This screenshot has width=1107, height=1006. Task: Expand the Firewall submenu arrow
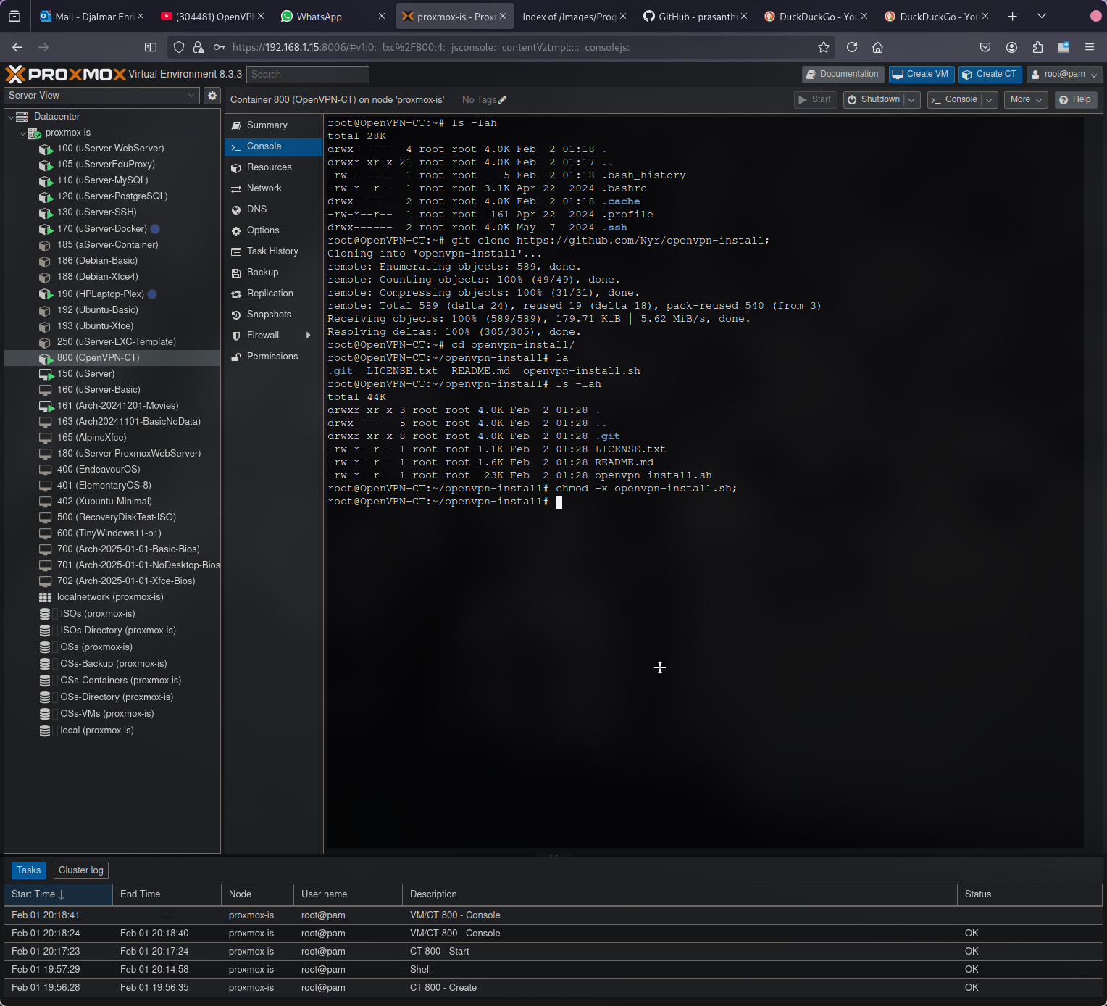309,336
